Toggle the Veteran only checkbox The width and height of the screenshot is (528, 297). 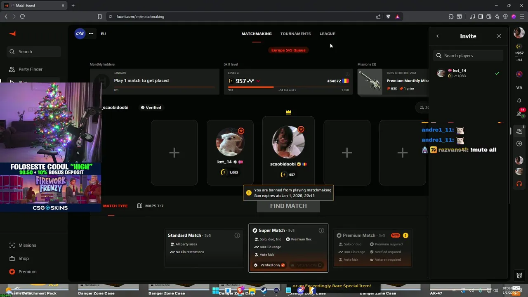point(320,265)
